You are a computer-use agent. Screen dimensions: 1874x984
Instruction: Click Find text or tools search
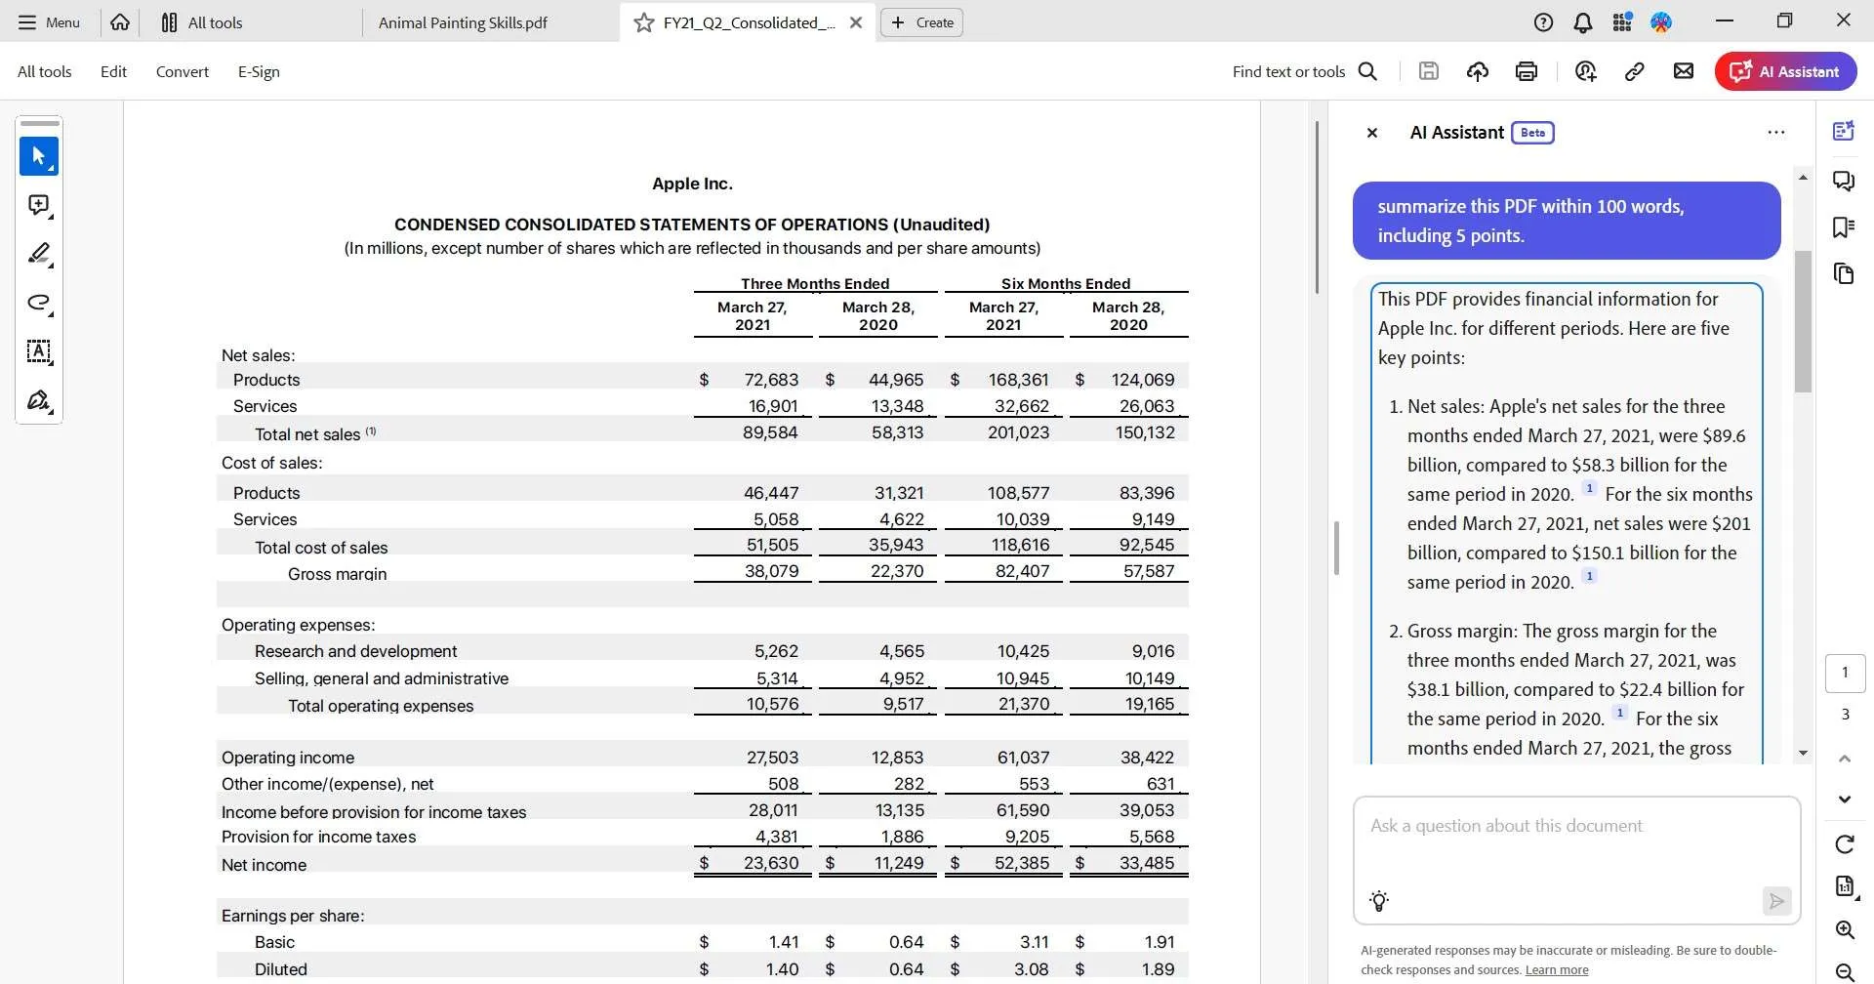pos(1304,71)
